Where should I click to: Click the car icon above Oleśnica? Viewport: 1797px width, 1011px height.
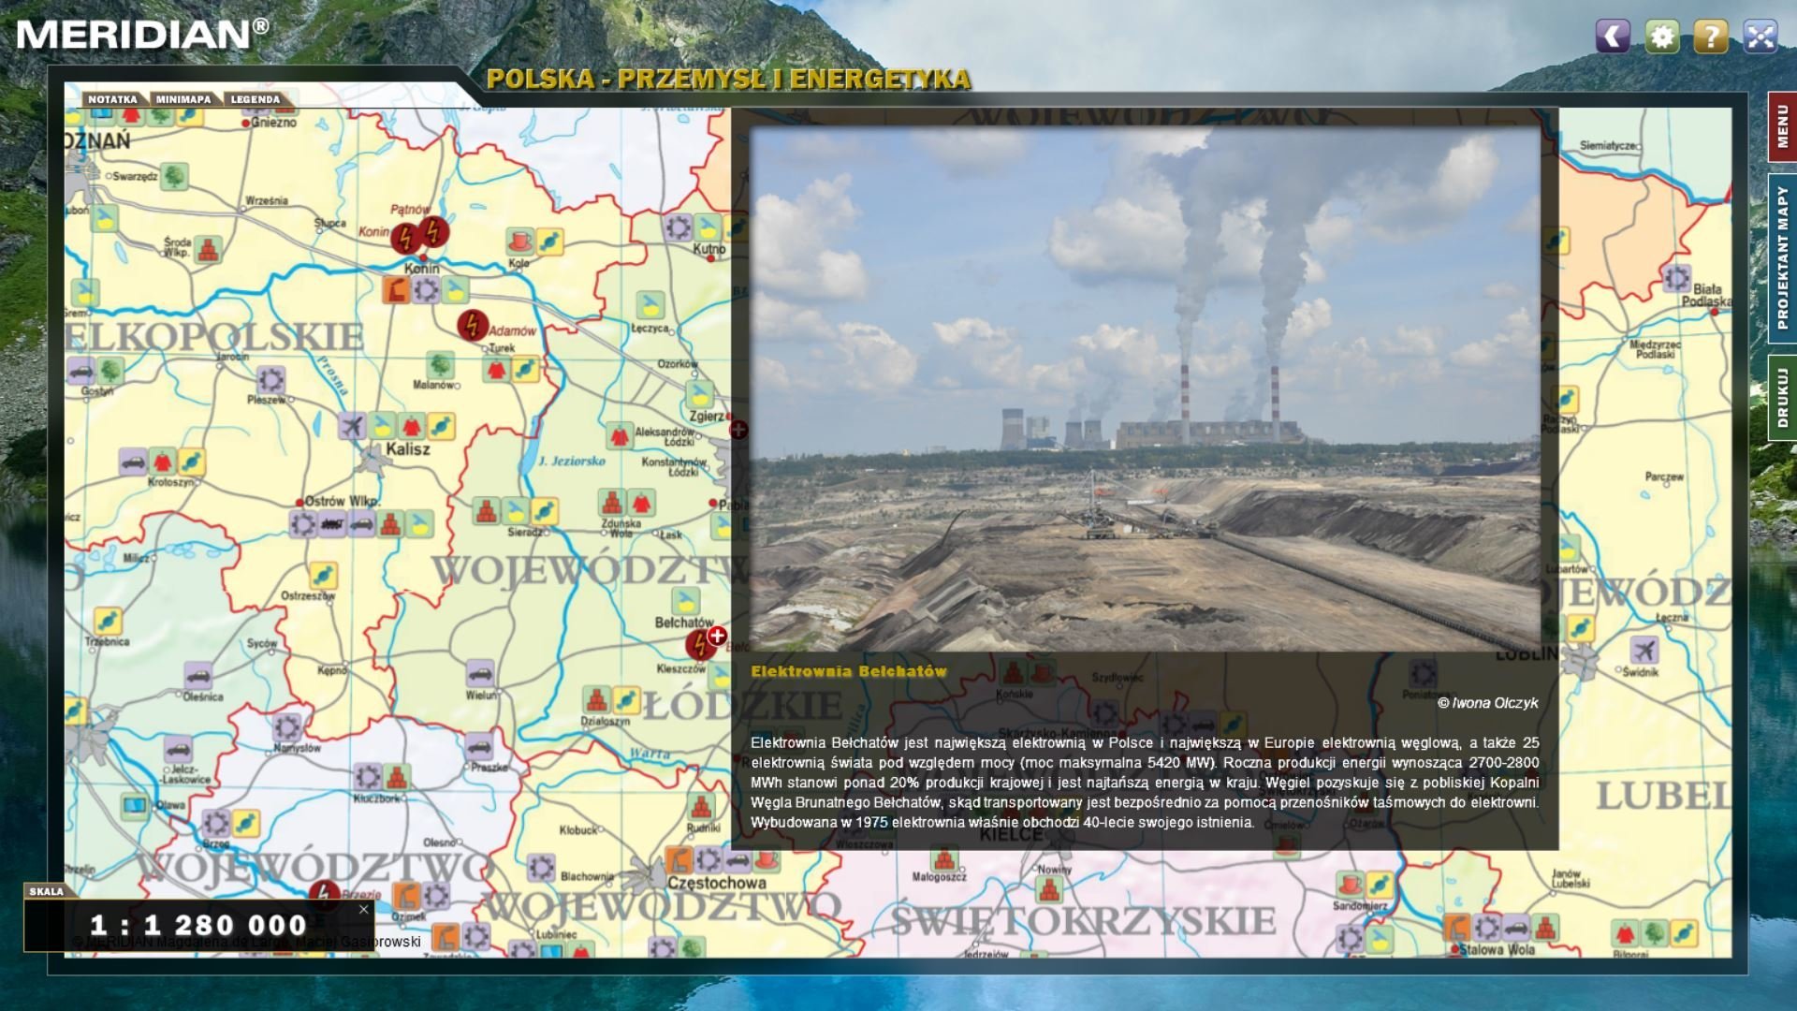point(197,676)
